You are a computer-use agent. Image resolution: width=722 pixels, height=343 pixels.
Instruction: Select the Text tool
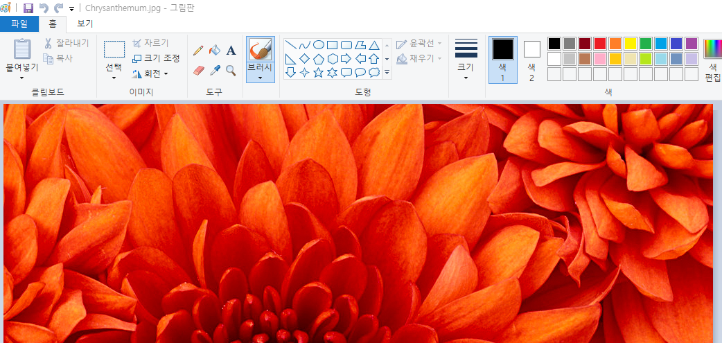coord(231,50)
